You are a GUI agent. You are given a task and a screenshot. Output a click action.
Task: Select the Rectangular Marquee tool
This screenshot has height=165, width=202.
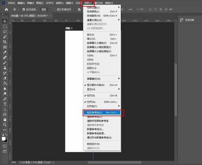click(x=5, y=26)
